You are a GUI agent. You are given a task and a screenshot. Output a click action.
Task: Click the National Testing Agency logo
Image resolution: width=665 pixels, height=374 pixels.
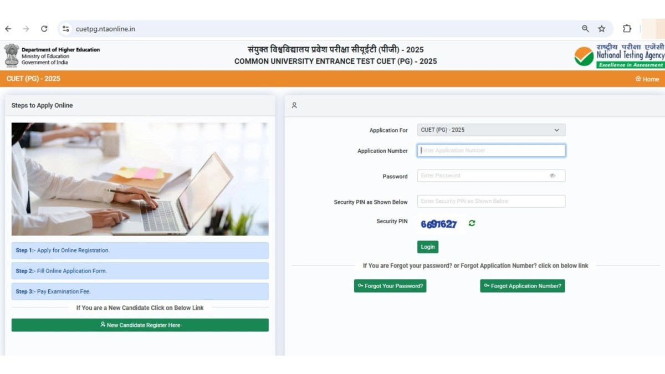tap(619, 56)
